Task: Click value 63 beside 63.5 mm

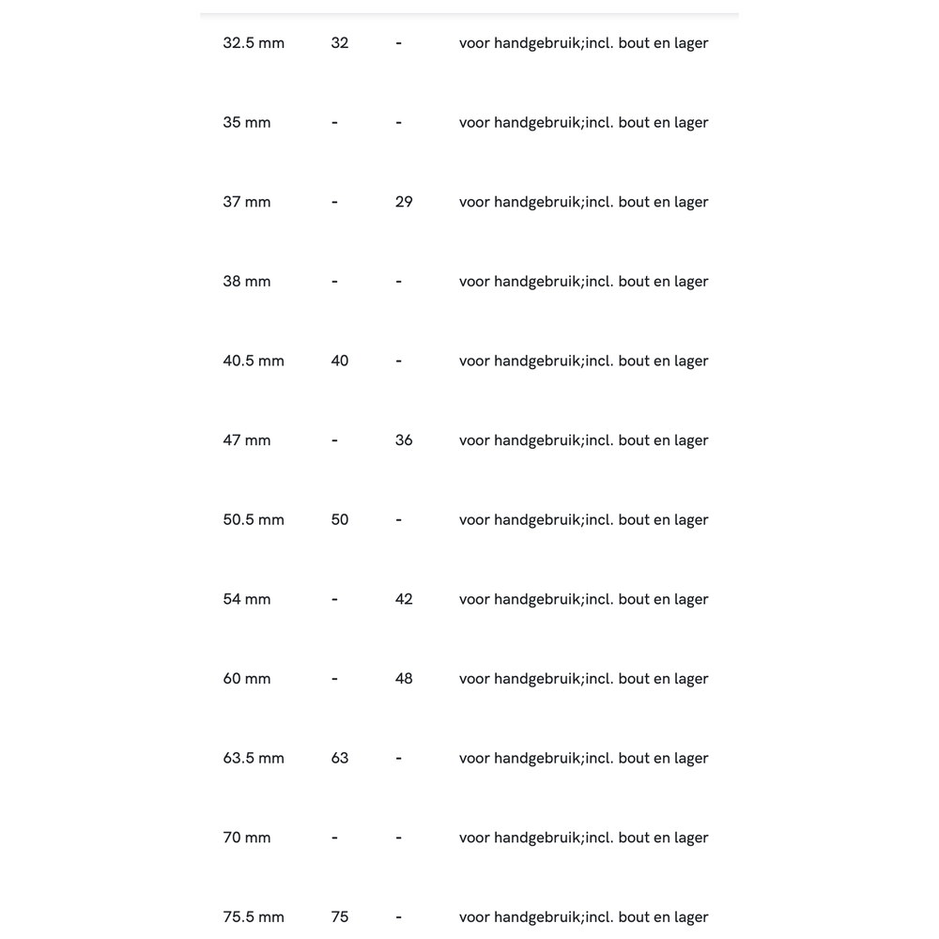Action: tap(340, 759)
